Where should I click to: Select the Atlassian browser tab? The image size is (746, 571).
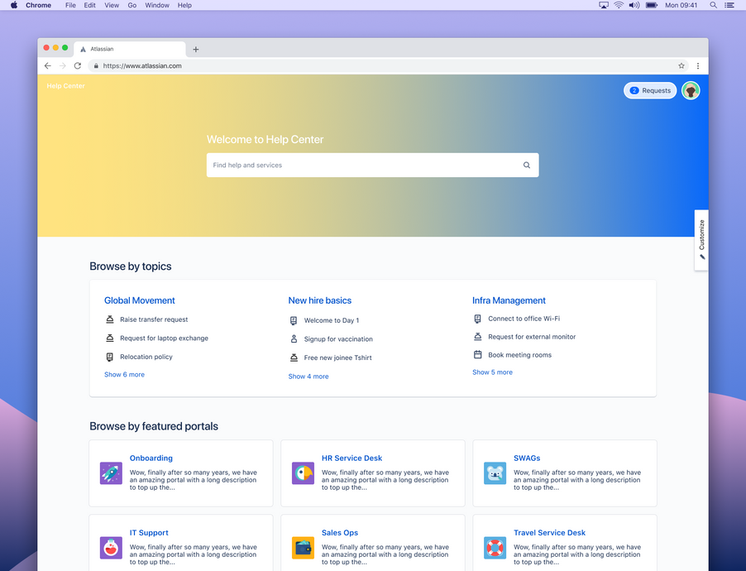[129, 49]
